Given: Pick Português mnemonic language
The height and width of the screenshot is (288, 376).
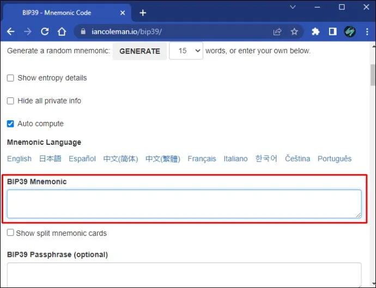Looking at the screenshot, I should click(x=335, y=158).
